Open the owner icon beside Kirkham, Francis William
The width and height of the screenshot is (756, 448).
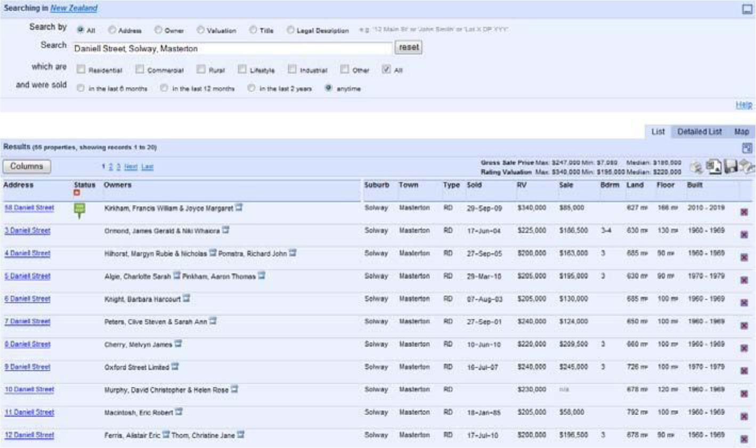pyautogui.click(x=239, y=208)
